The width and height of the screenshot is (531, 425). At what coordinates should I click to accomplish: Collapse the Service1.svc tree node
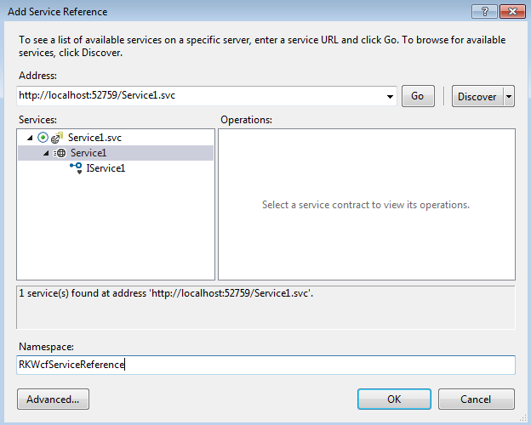click(x=31, y=138)
